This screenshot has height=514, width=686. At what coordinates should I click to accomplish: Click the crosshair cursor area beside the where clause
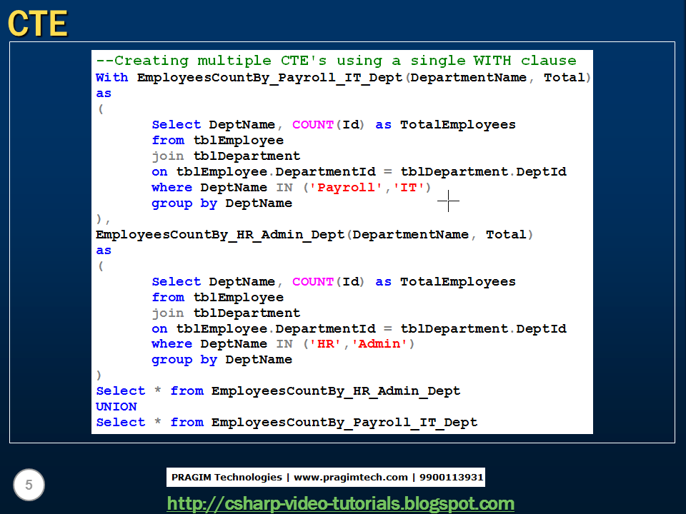point(449,202)
